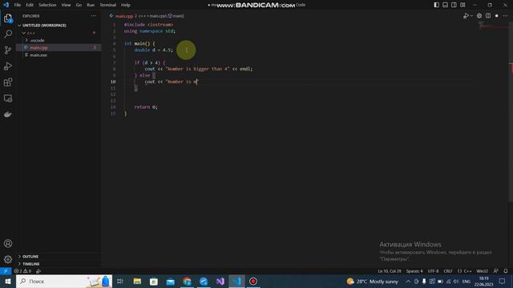Change end of line sequence CRLF
Screen dimensions: 513x288
(448, 271)
